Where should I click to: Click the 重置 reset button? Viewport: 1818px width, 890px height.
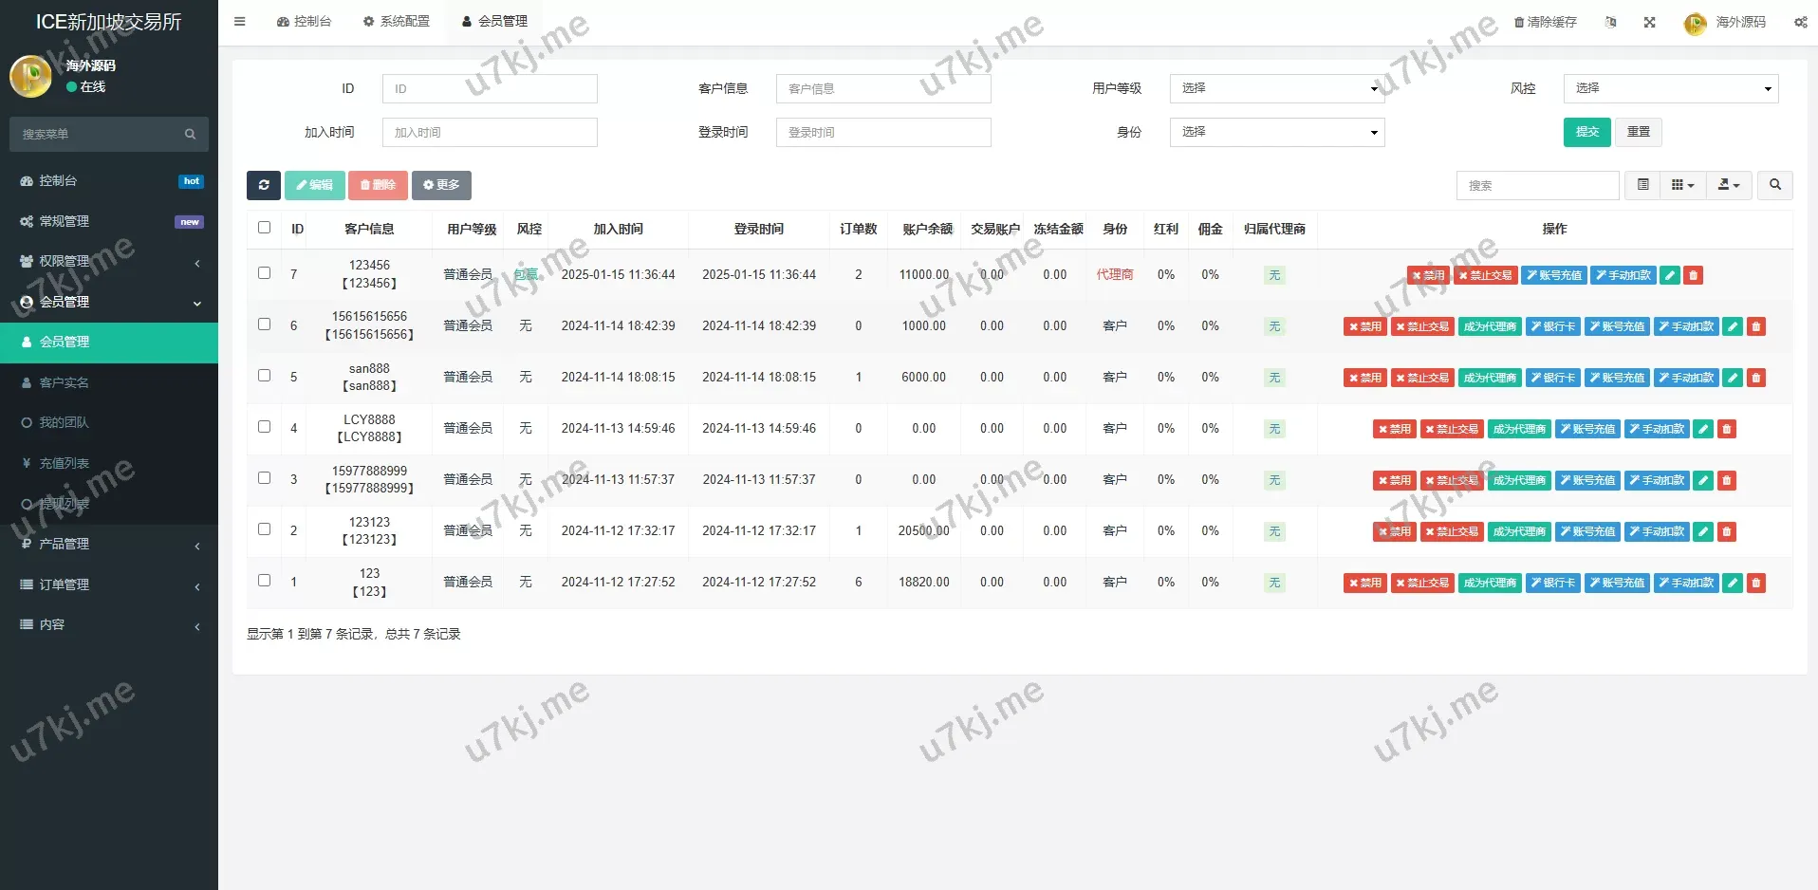click(1638, 132)
